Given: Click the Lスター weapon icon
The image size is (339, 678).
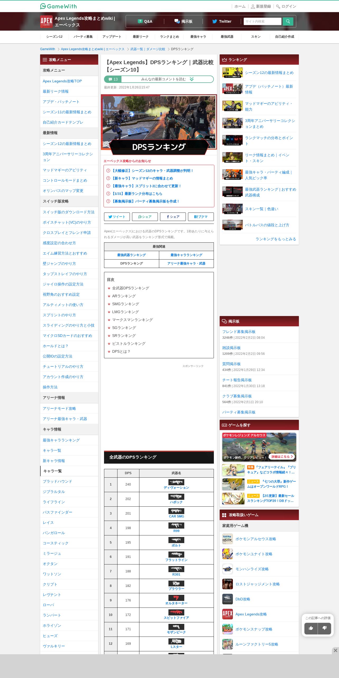Looking at the screenshot, I should point(176,641).
